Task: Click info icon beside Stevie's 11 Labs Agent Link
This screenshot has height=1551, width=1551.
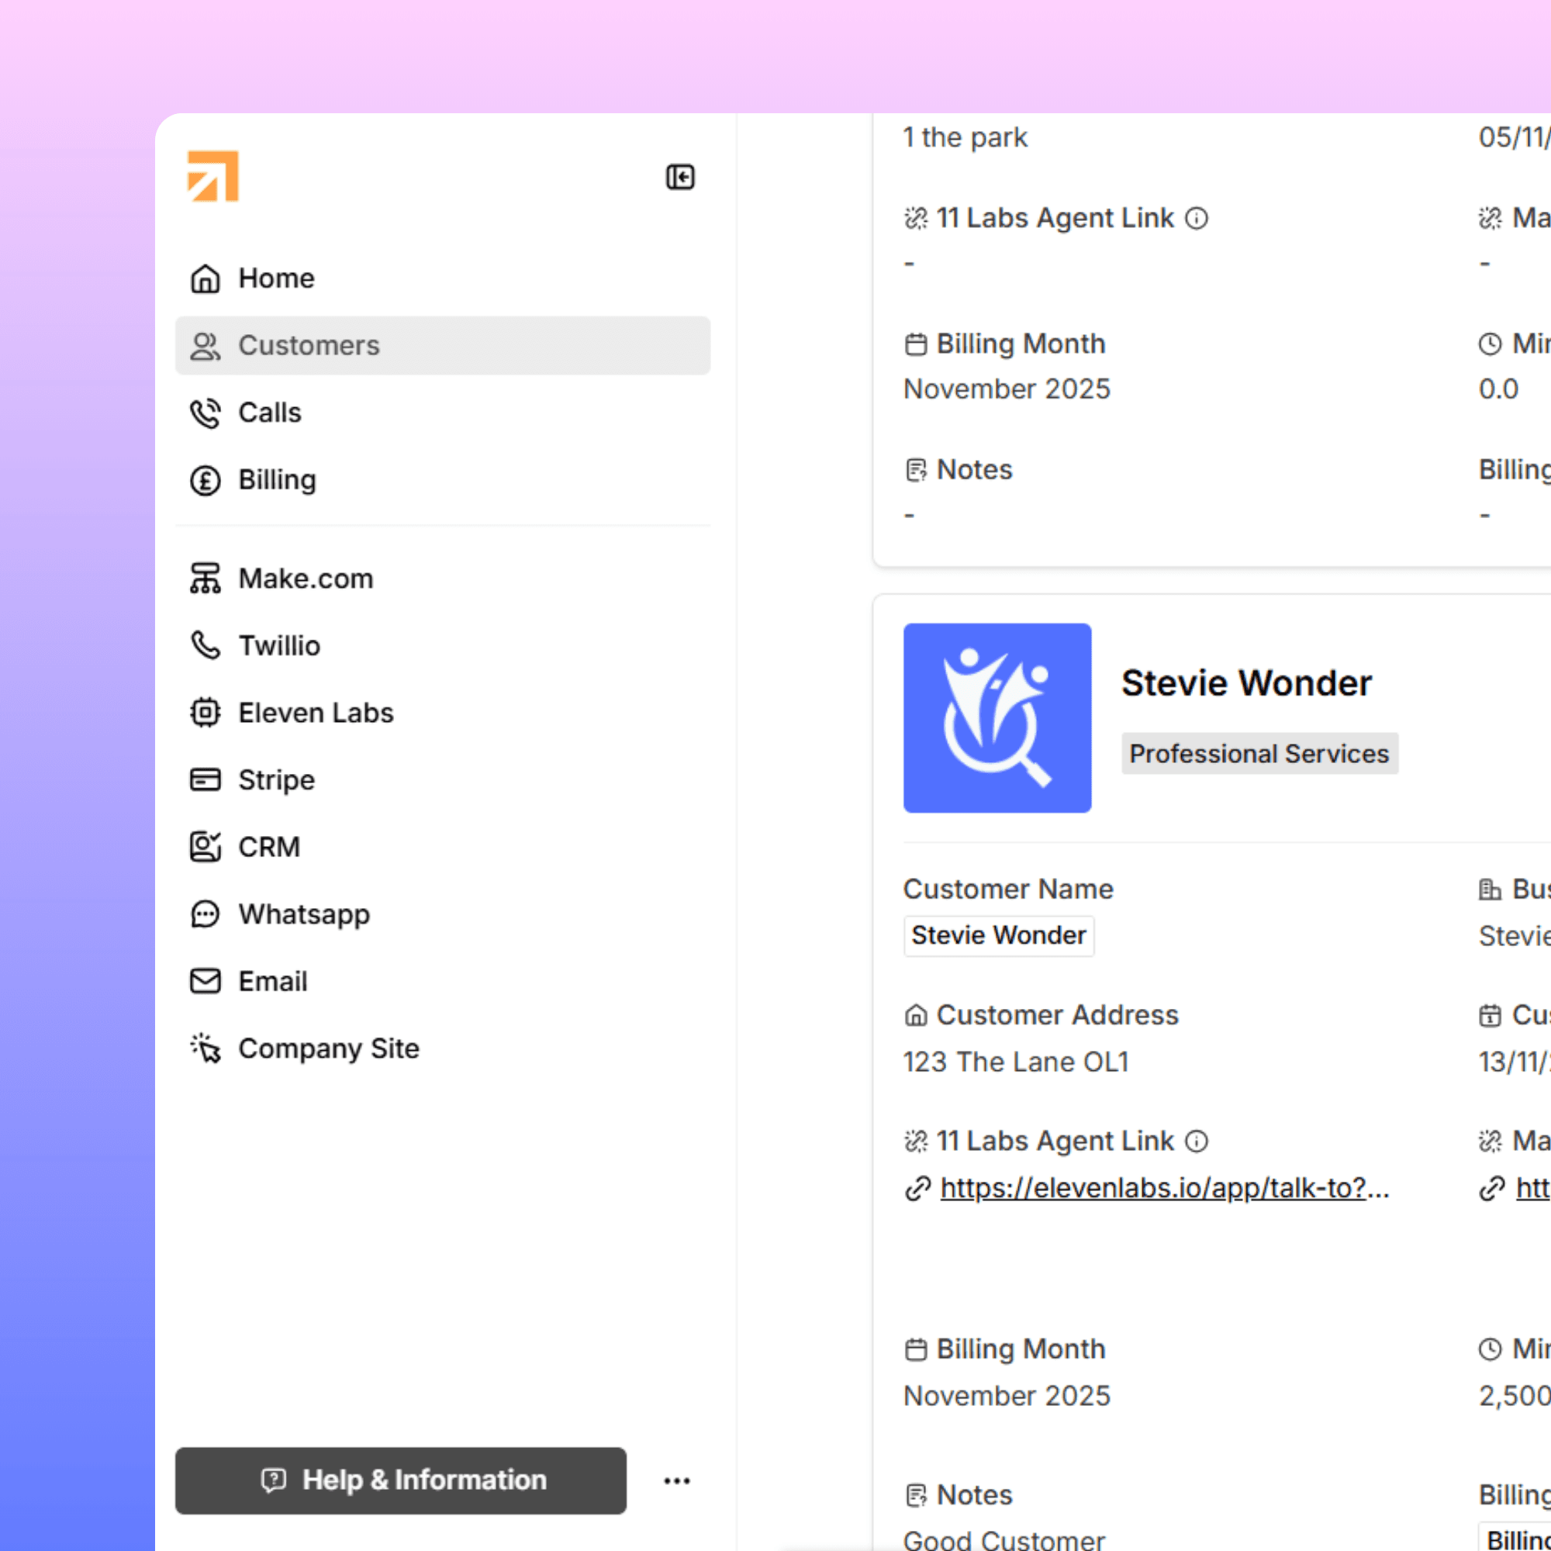Action: point(1196,1141)
